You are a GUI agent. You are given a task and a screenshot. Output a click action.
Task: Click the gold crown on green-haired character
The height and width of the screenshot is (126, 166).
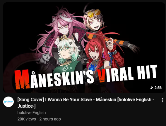click(x=63, y=38)
